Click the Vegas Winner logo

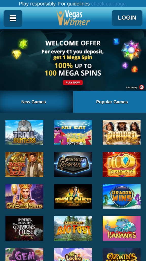point(73,18)
